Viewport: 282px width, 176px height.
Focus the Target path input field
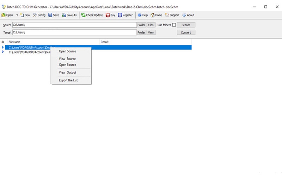point(74,32)
